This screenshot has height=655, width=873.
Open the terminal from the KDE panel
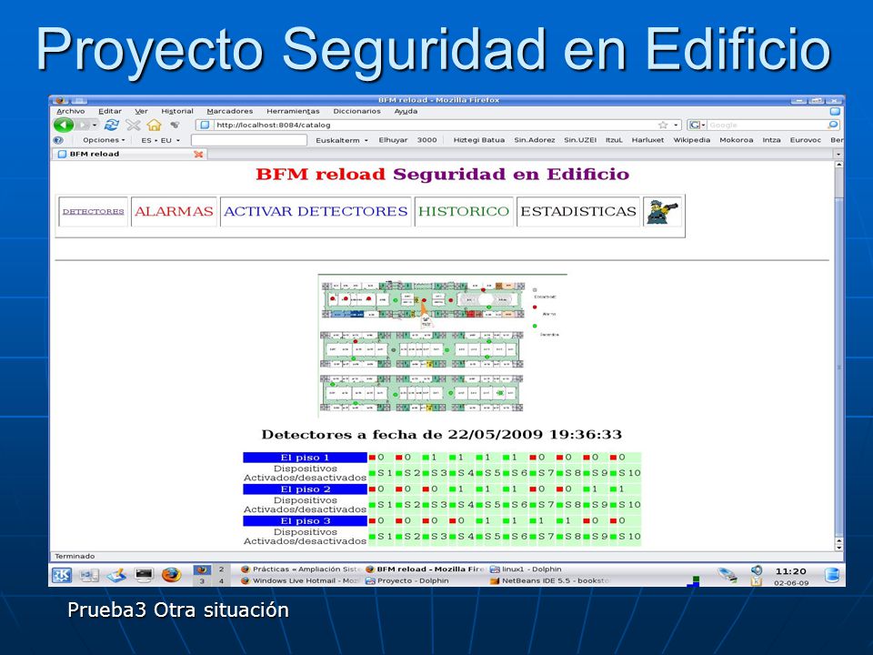click(x=144, y=575)
